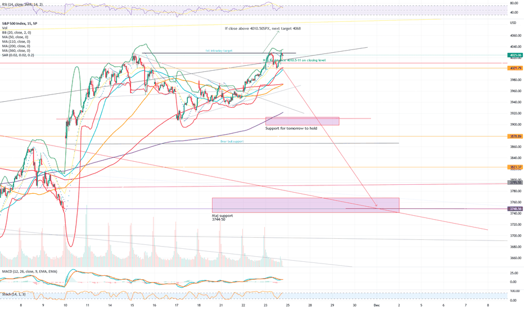The width and height of the screenshot is (524, 309).
Task: Click date 10 on the time axis
Action: click(x=65, y=305)
